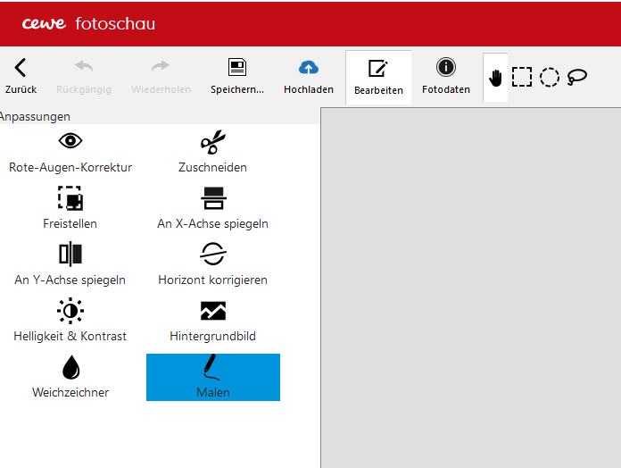Adjust Helligkeit & Kontrast
The width and height of the screenshot is (621, 468).
tap(70, 321)
